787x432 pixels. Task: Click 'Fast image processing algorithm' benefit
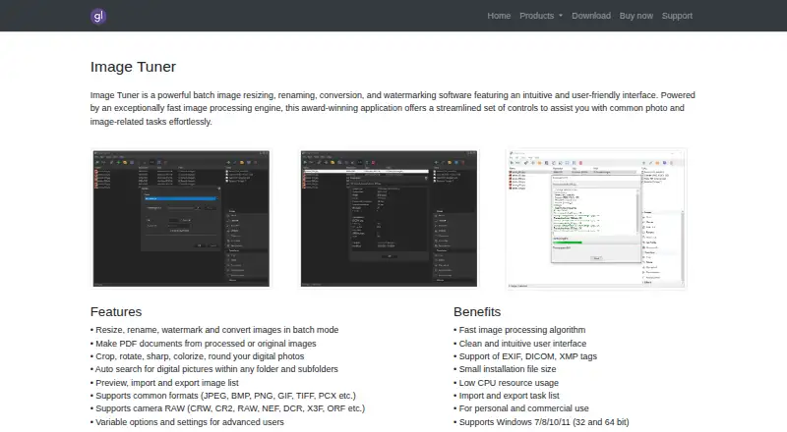tap(519, 330)
